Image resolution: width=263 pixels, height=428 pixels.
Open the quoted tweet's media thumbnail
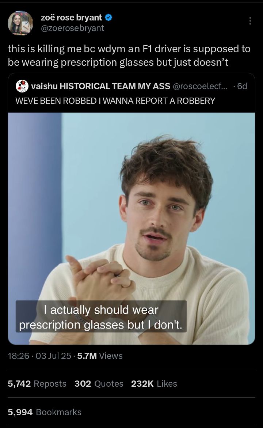(x=131, y=228)
